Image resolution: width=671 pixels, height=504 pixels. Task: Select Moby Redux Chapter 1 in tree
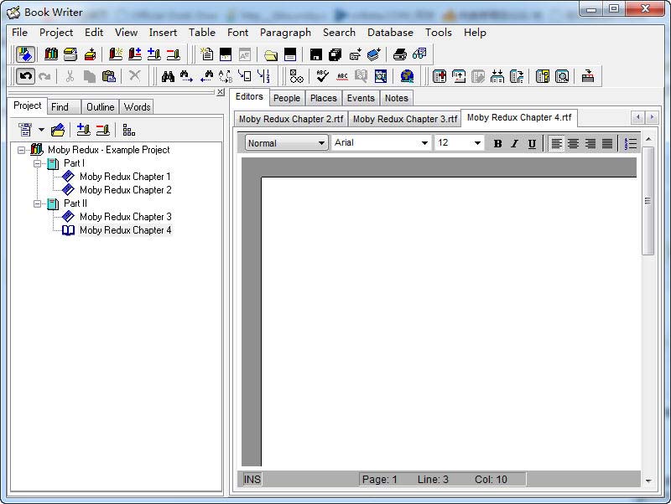tap(124, 177)
